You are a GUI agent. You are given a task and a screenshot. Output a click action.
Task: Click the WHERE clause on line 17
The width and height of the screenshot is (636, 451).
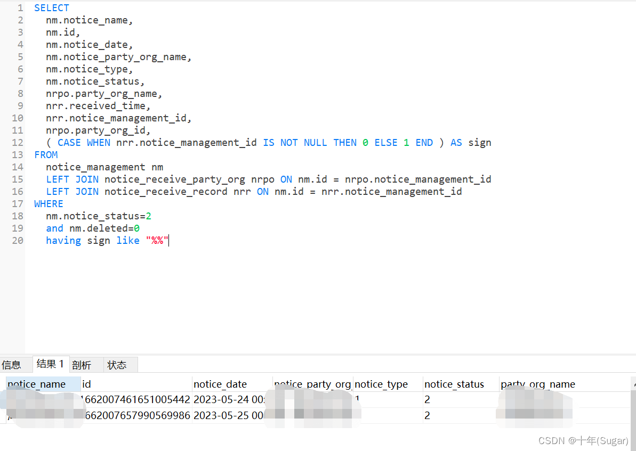coord(49,203)
